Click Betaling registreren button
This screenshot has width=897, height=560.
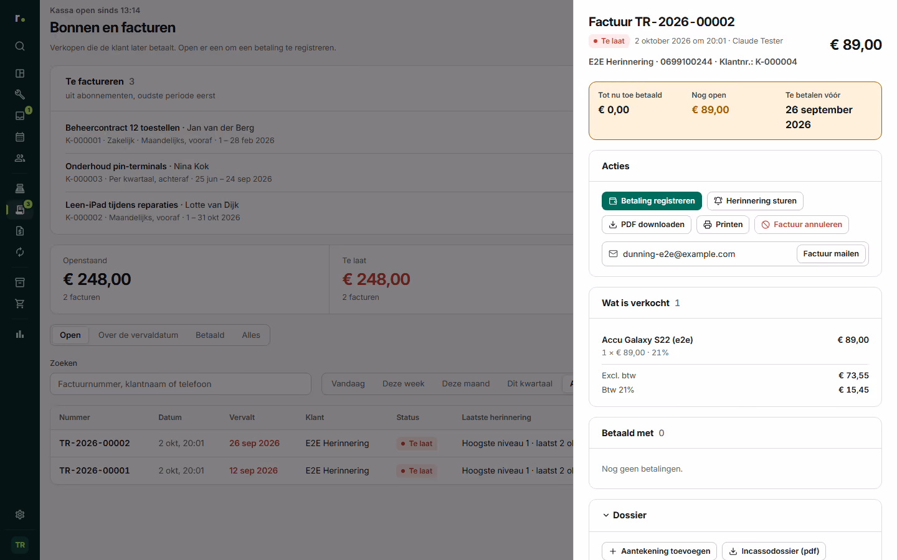click(652, 201)
